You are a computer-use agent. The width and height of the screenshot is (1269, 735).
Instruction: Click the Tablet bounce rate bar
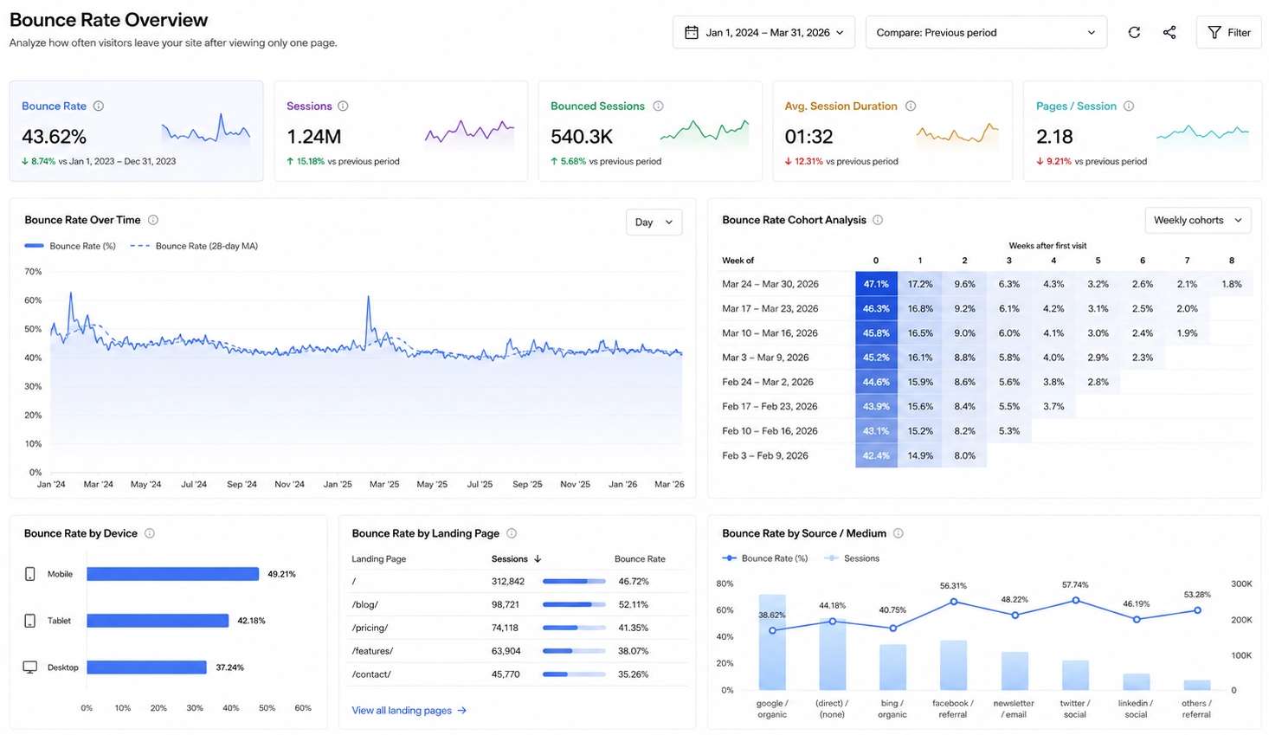158,621
